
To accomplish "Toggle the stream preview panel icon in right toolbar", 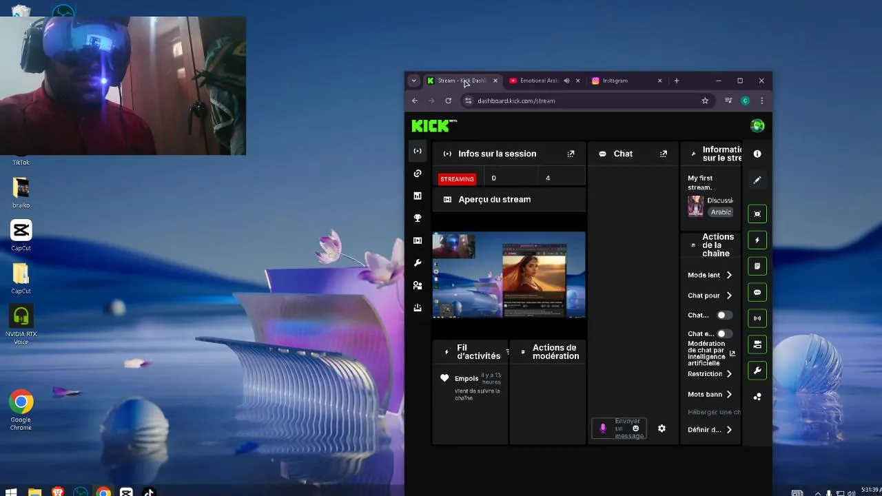I will tap(757, 214).
